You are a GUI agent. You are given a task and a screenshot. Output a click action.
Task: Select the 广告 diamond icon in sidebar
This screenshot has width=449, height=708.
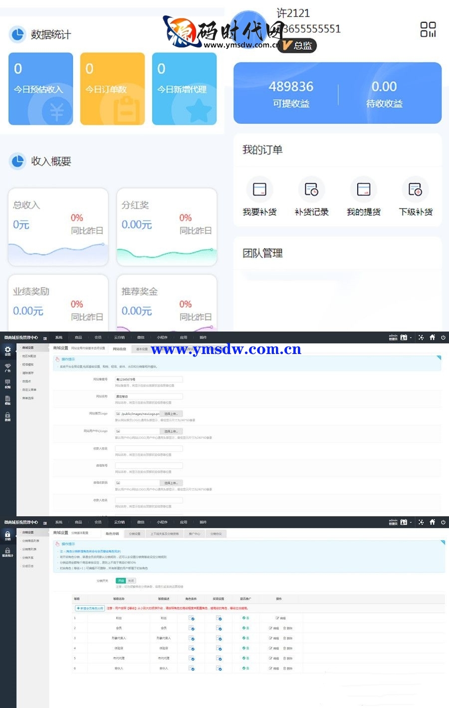coord(7,367)
